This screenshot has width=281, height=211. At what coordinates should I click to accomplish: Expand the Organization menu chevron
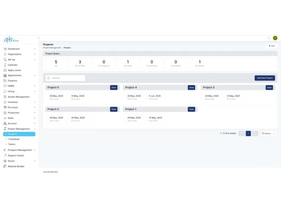(34, 54)
